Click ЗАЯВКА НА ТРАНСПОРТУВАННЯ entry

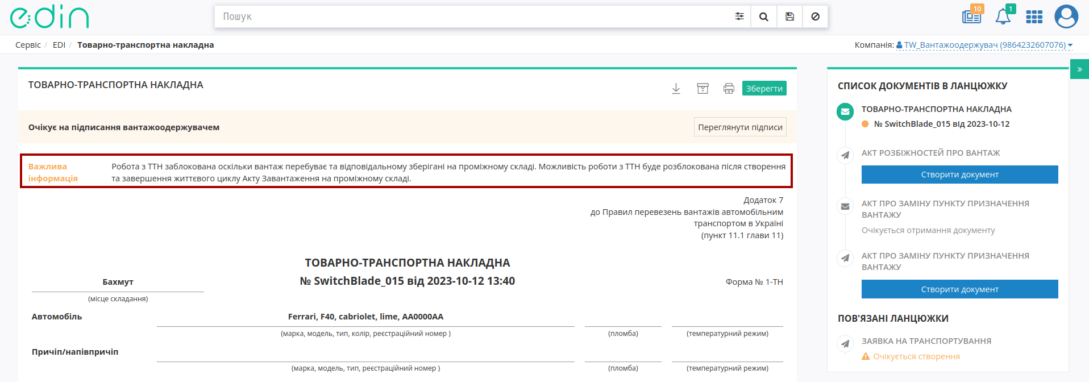pyautogui.click(x=926, y=341)
